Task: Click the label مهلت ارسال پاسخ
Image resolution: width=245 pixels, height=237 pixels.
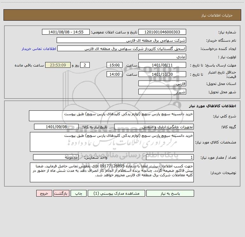Action: pos(220,66)
